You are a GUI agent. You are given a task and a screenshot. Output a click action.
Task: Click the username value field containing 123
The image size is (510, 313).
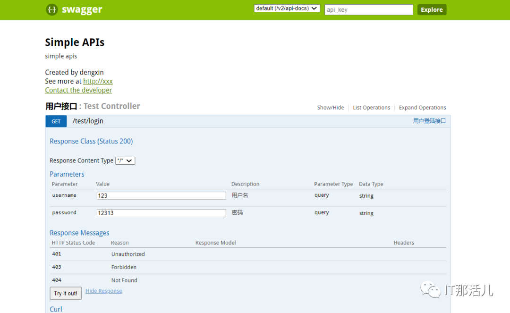click(x=161, y=195)
